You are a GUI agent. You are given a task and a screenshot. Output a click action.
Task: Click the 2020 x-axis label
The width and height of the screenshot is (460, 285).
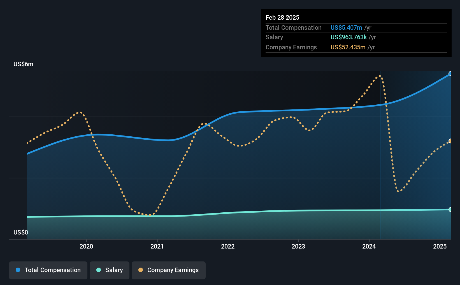pos(86,246)
